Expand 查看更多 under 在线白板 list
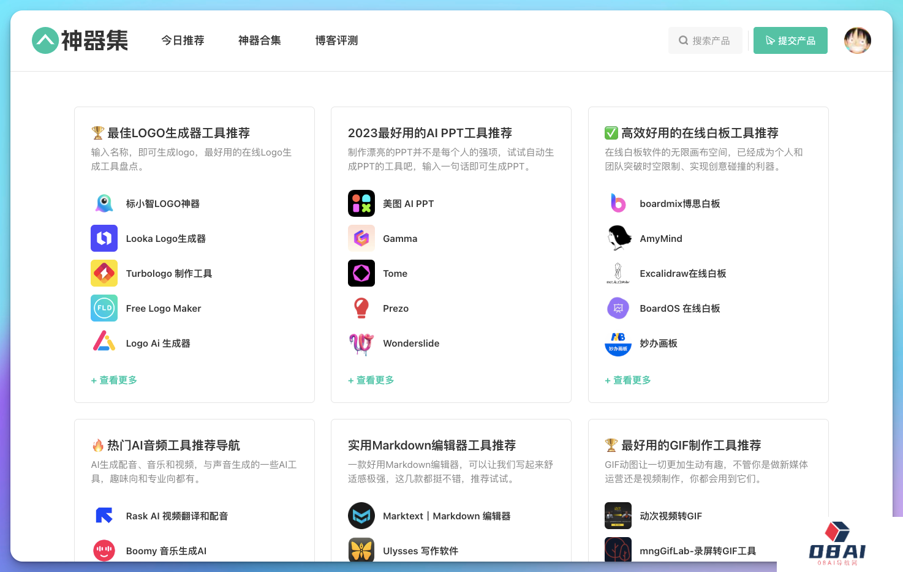 [x=628, y=380]
